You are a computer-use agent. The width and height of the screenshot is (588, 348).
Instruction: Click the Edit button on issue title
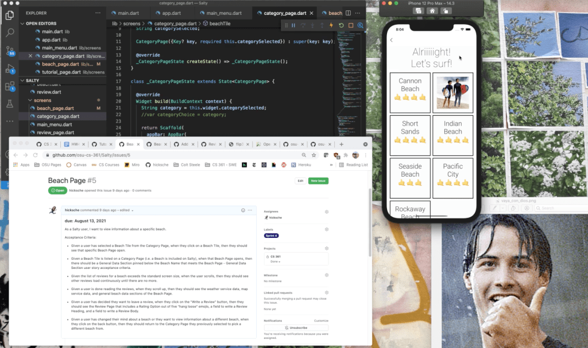299,181
